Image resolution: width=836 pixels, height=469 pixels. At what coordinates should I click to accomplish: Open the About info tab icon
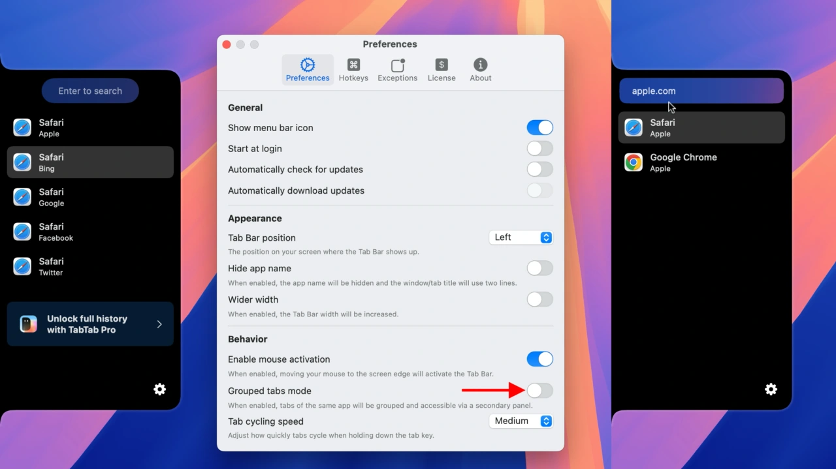pos(480,65)
